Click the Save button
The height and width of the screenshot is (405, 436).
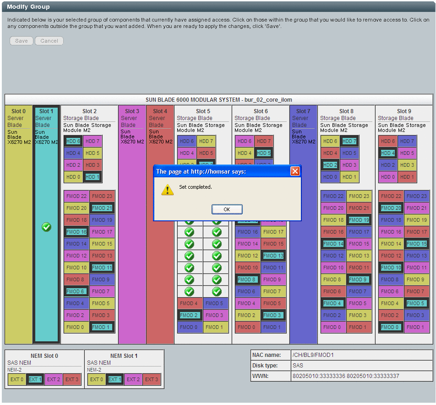point(22,41)
